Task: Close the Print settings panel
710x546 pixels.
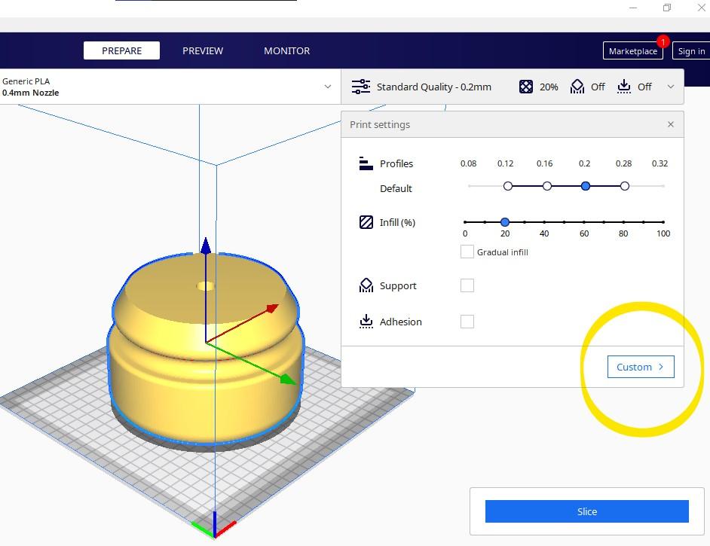Action: (x=671, y=124)
